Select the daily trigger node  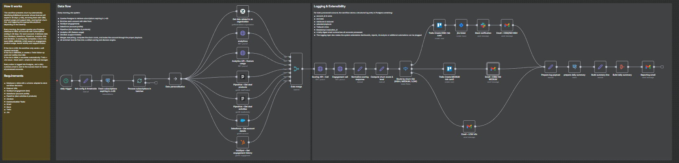(66, 80)
